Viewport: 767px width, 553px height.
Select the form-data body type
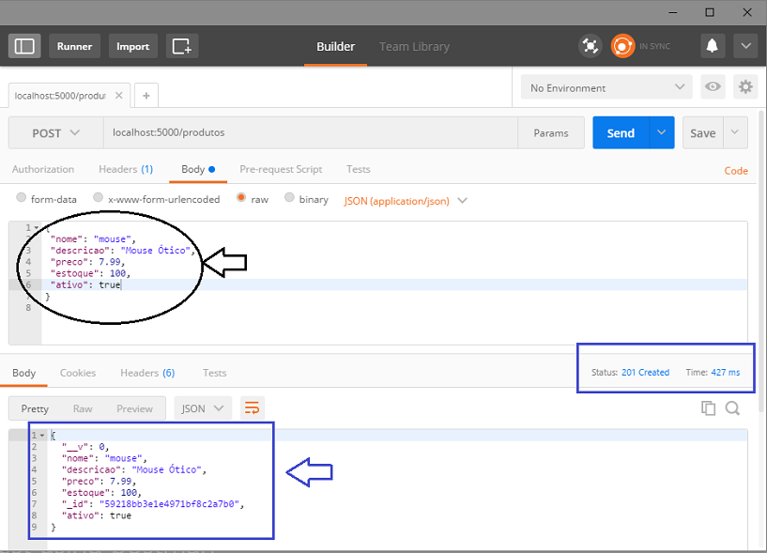pyautogui.click(x=21, y=197)
